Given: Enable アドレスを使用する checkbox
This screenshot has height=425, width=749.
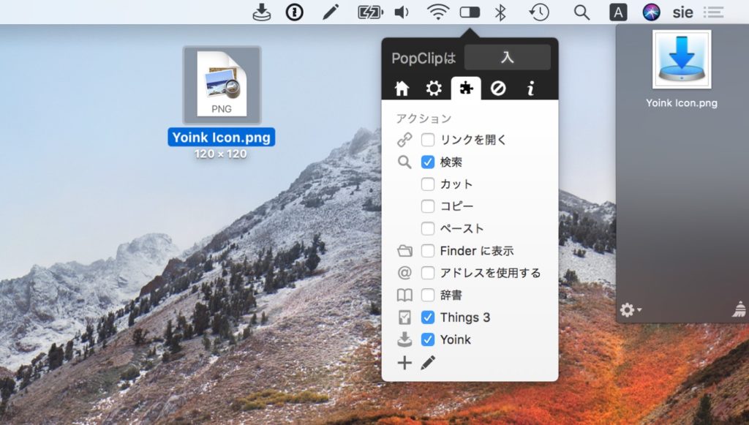Looking at the screenshot, I should 427,273.
